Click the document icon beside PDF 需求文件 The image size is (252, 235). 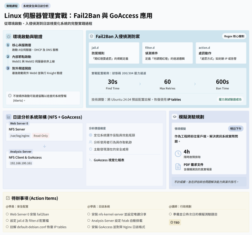click(178, 167)
